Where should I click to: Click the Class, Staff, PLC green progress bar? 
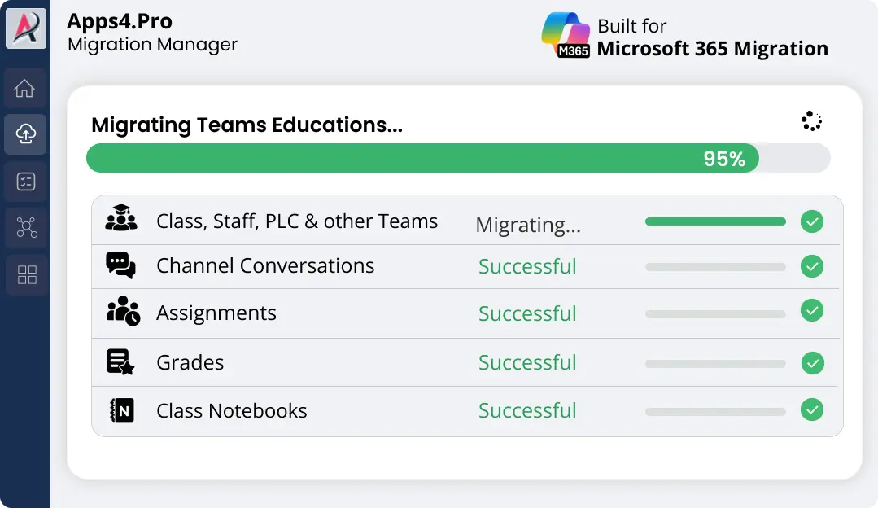coord(715,221)
